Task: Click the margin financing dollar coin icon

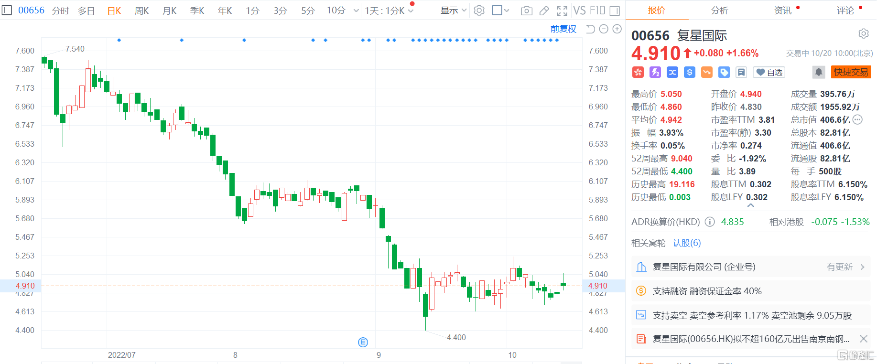Action: [x=641, y=291]
